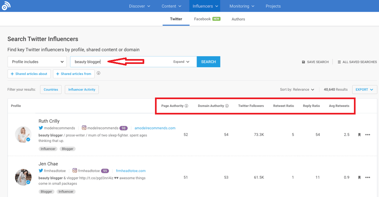Viewport: 379px width, 197px height.
Task: Open frmheadtotoe.com link
Action: [131, 171]
